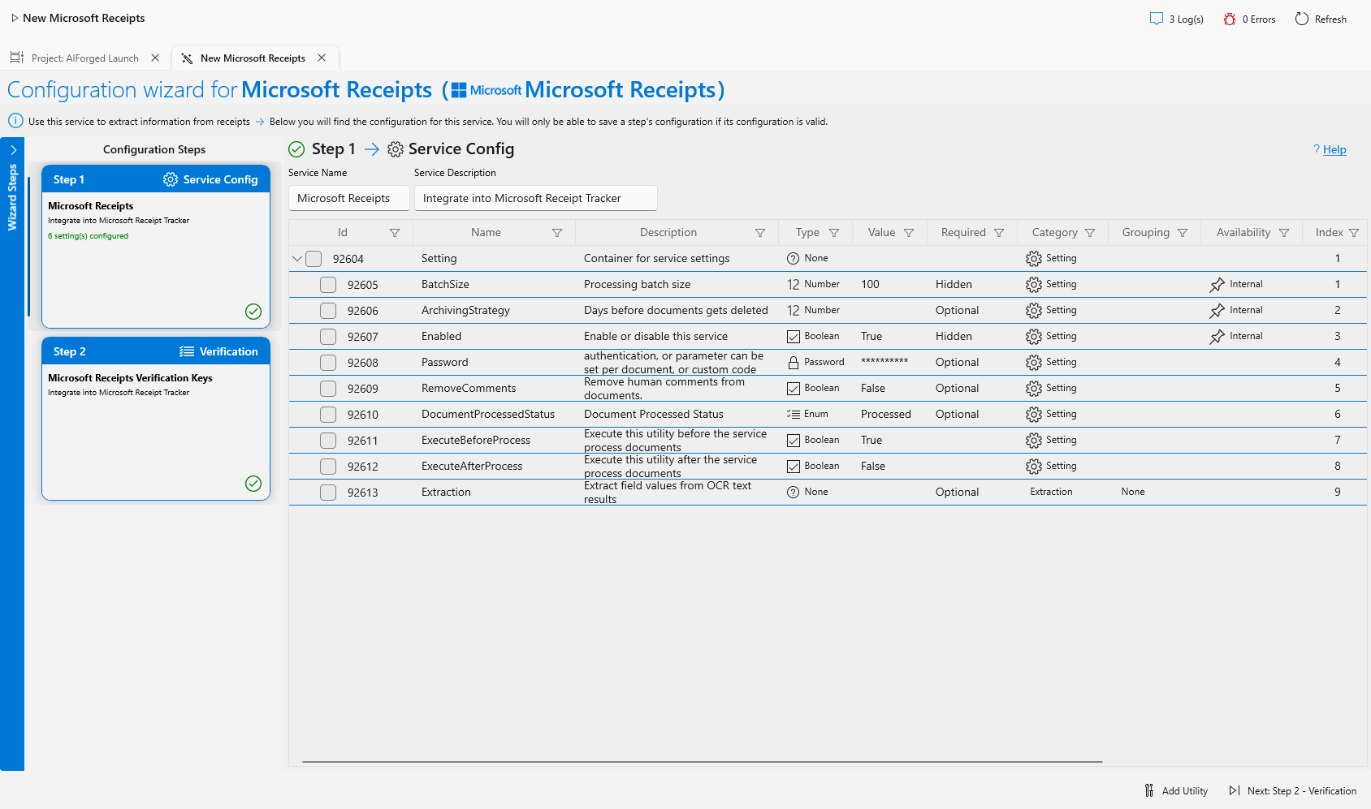Select the 92609 RemoveComments checkbox
1371x809 pixels.
coord(328,389)
